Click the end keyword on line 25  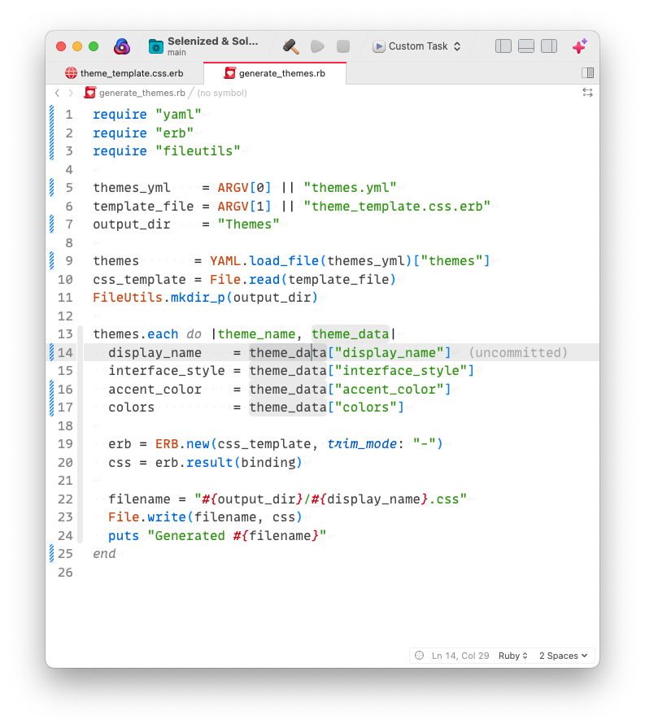[x=104, y=554]
